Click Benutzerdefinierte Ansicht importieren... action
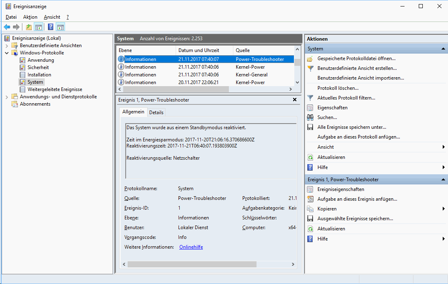 point(361,78)
